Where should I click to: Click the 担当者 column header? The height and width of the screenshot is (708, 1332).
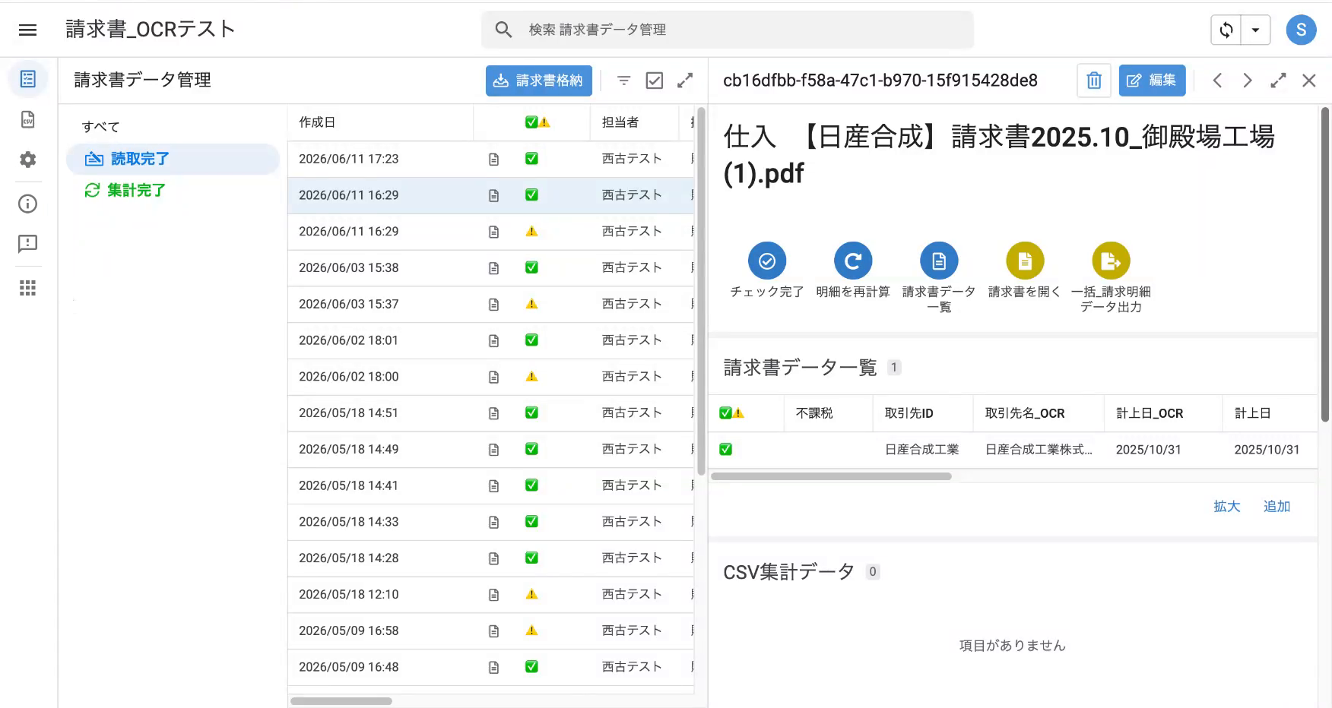point(620,122)
